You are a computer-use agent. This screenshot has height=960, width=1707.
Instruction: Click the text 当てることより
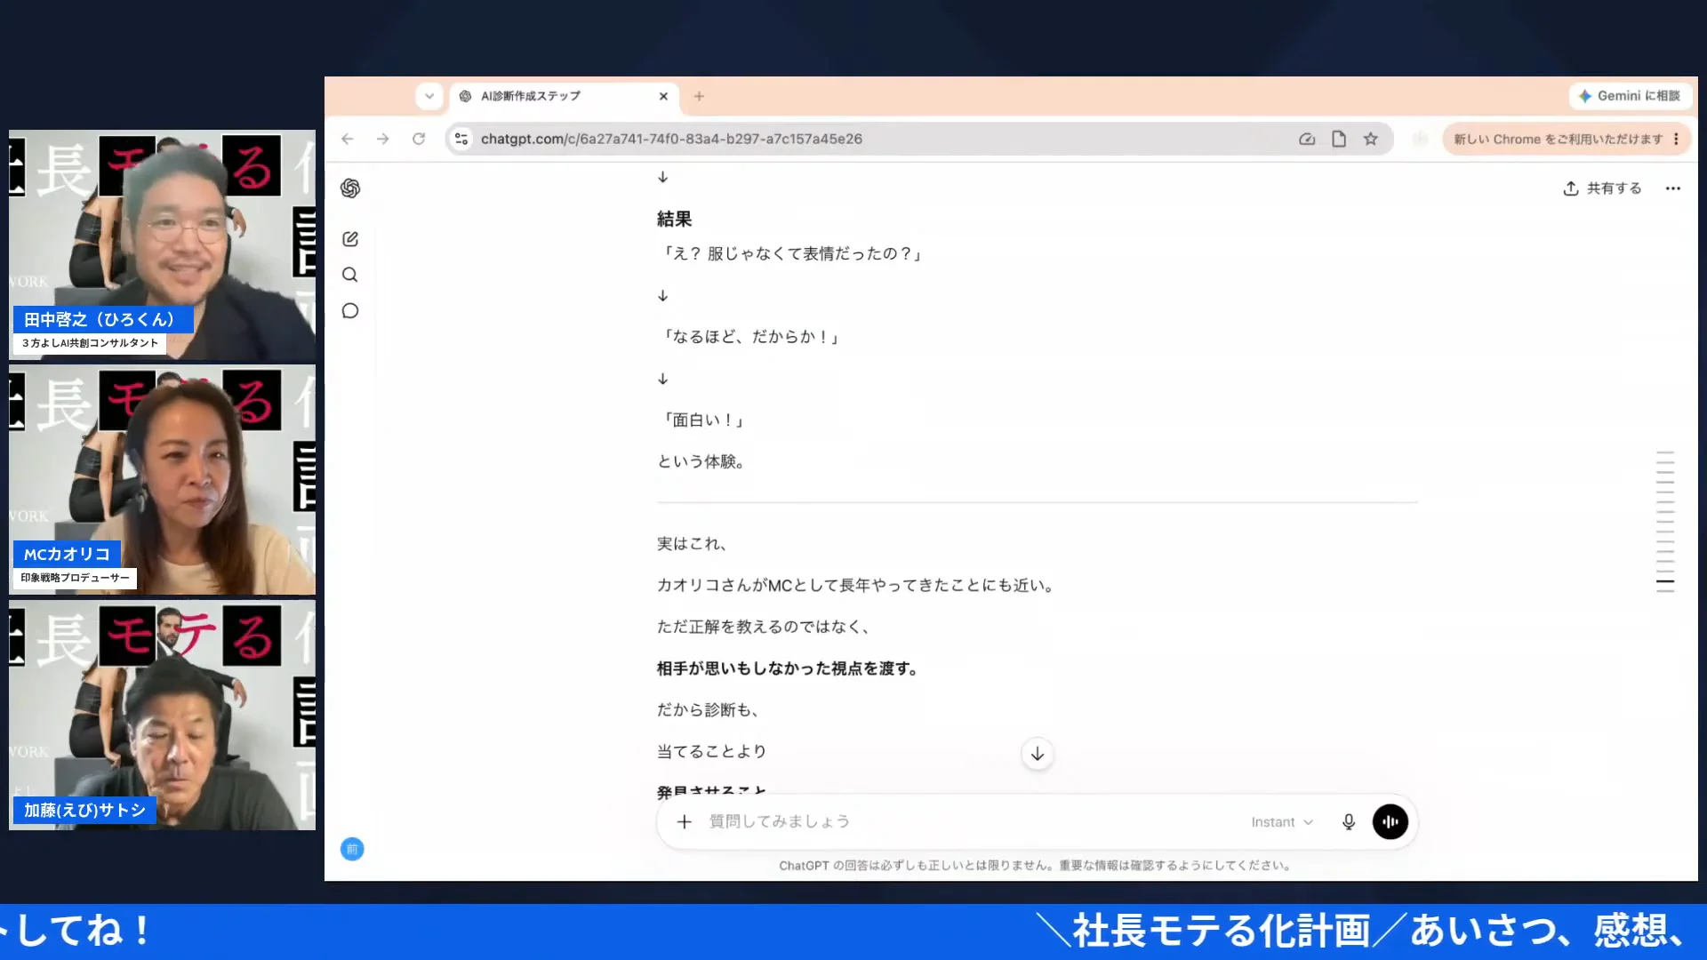(711, 751)
